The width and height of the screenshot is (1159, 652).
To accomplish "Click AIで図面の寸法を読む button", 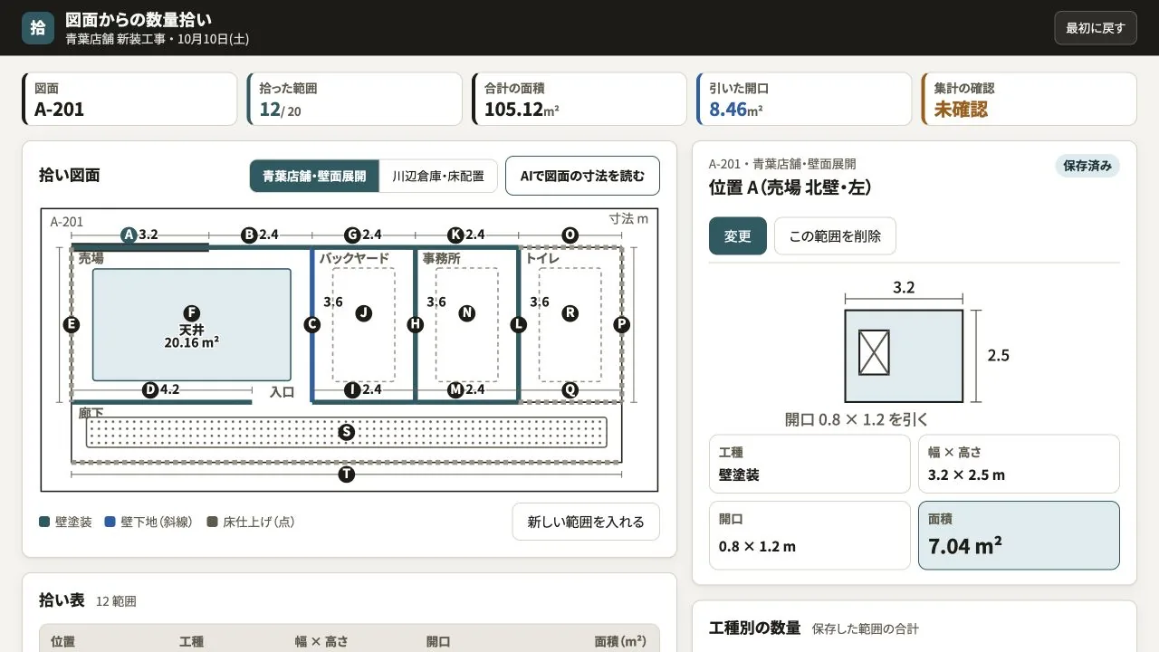I will click(582, 176).
